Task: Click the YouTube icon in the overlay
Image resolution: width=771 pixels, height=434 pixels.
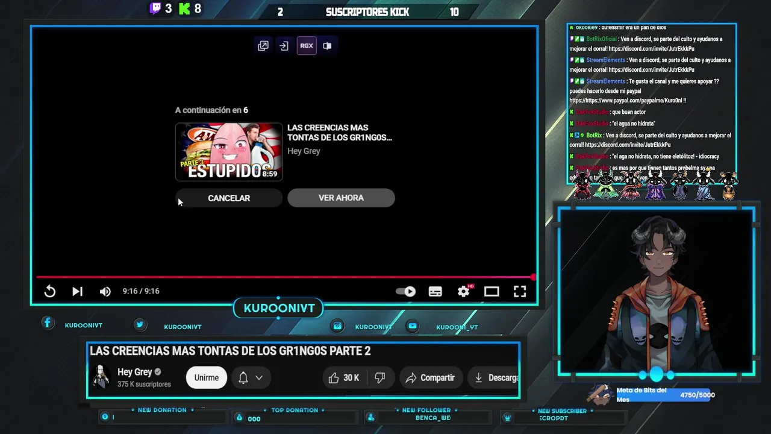Action: pyautogui.click(x=412, y=325)
